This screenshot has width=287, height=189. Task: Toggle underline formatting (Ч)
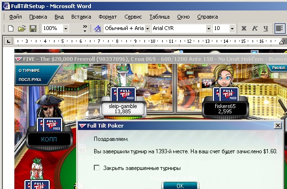point(265,29)
